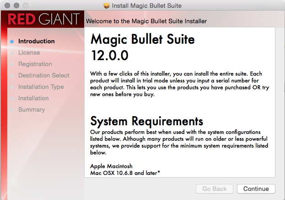
Task: Click the grey bullet beside Destination Select
Action: (x=12, y=76)
